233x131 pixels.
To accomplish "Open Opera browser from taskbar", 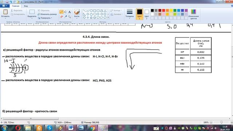I will click(18, 128).
